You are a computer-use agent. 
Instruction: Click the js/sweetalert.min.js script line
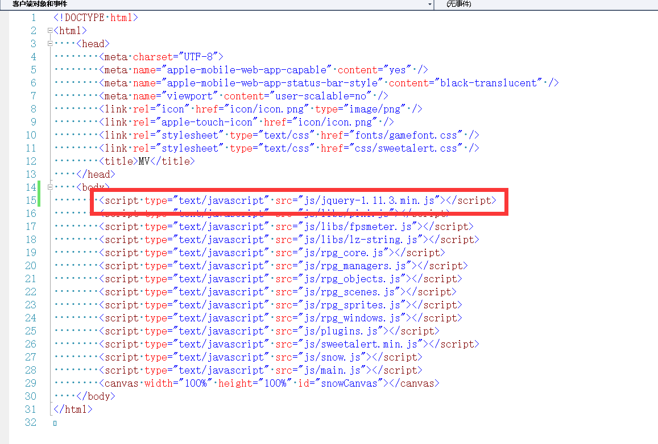(x=289, y=344)
